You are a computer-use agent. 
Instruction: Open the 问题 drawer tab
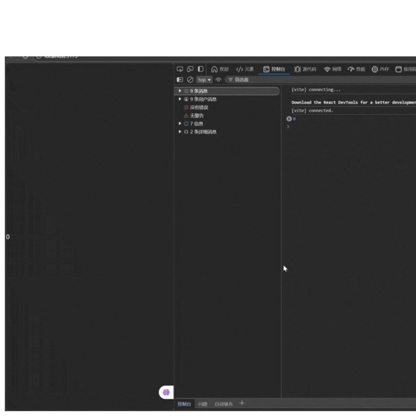203,404
